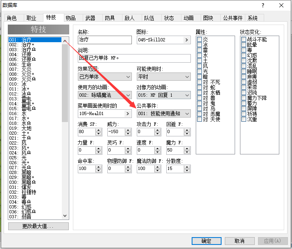Check the 冰 element checkbox
The image size is (292, 249).
(199, 45)
